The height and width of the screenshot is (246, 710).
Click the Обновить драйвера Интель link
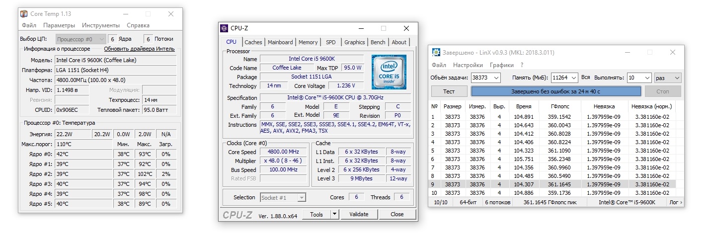point(139,49)
